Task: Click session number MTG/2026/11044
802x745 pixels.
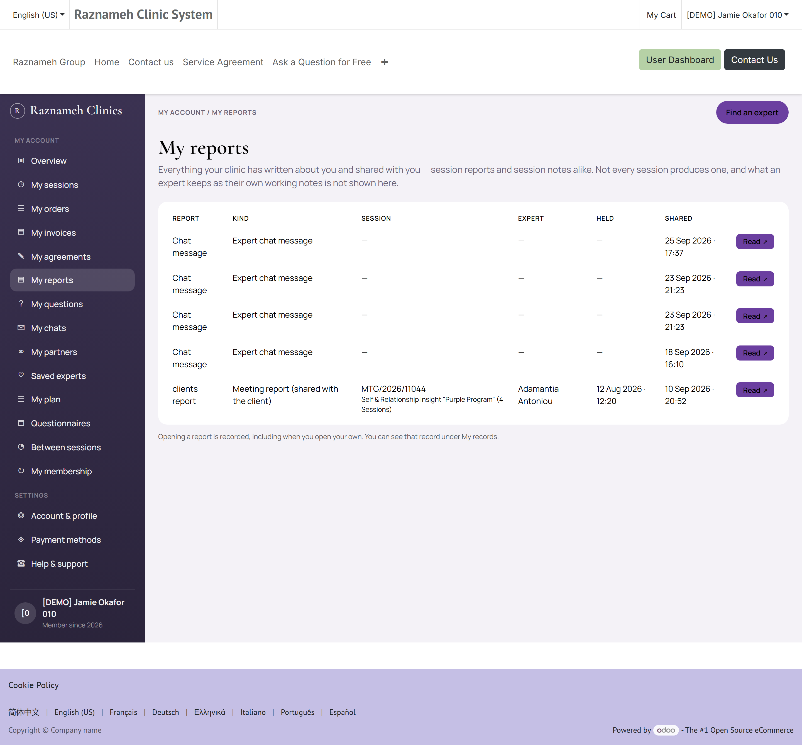Action: [393, 389]
